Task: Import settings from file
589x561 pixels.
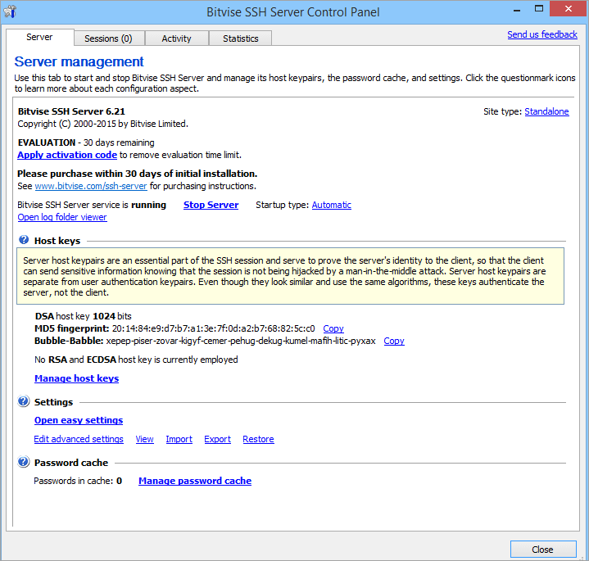Action: [179, 439]
